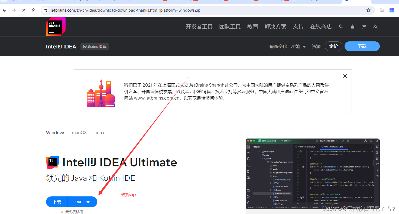Stop the page loading with the X button
Image resolution: width=399 pixels, height=214 pixels.
coord(24,10)
